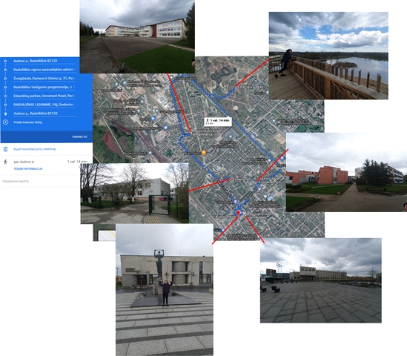Select the RADVILIŠKIO LIGONINĖ waypoint field

coord(44,105)
